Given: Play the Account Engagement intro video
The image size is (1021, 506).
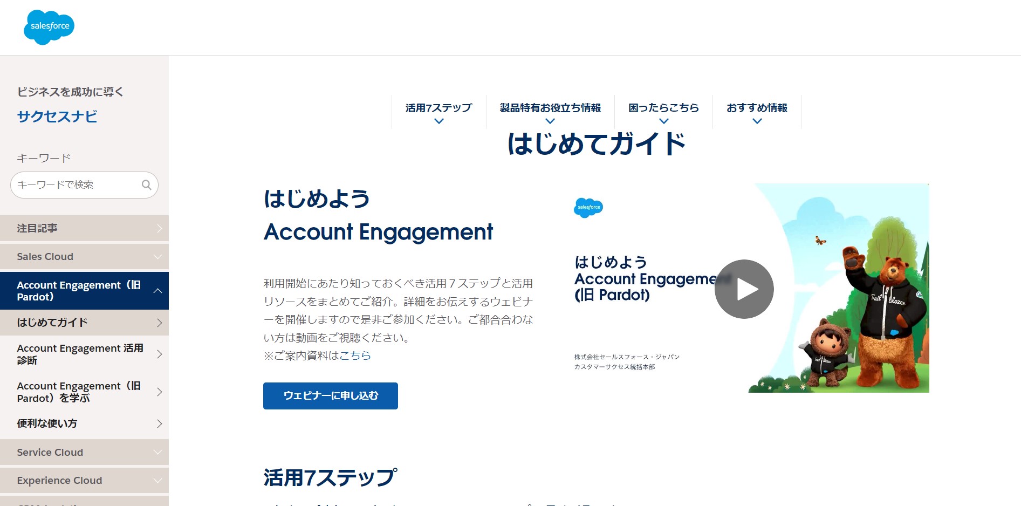Looking at the screenshot, I should click(744, 289).
